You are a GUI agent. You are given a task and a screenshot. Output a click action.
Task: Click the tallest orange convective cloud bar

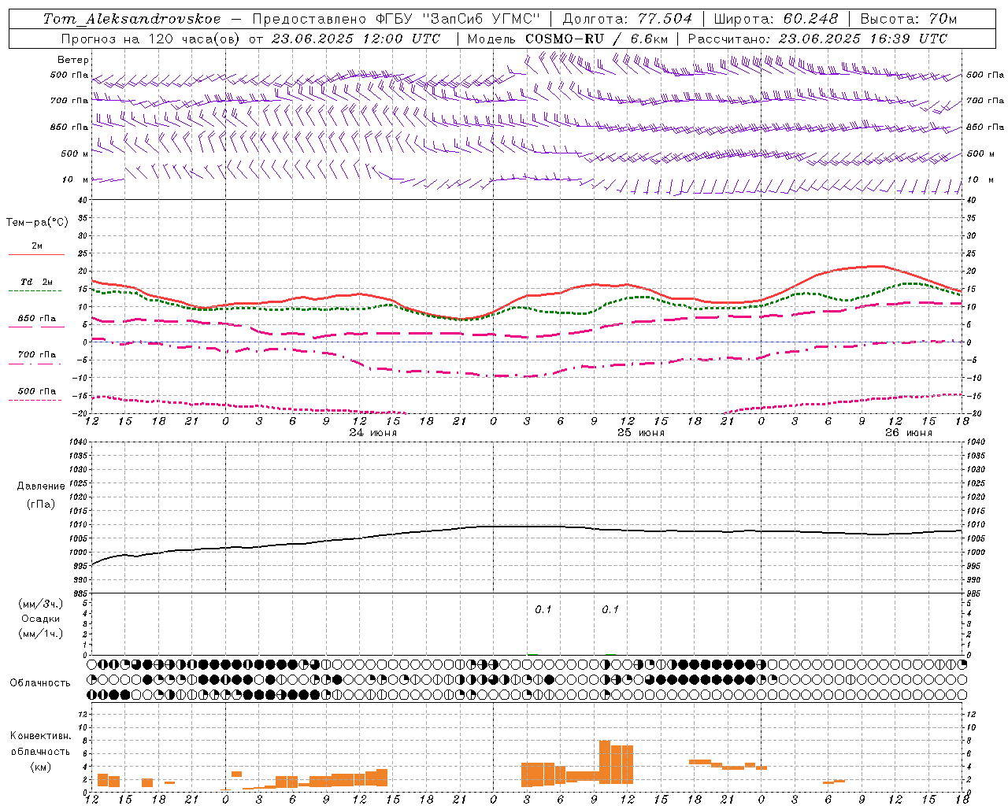coord(605,762)
